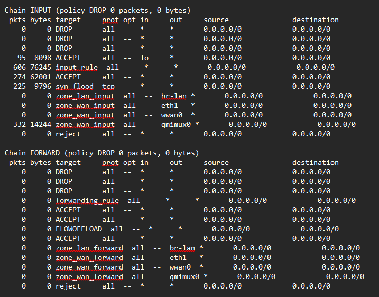This screenshot has height=297, width=379.
Task: Click the "lo" interface in ACCEPT row
Action: tap(144, 58)
